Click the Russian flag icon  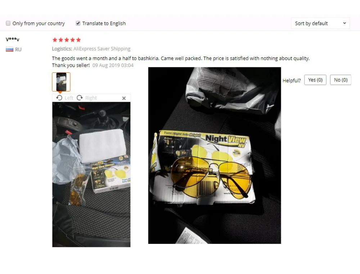coord(10,49)
